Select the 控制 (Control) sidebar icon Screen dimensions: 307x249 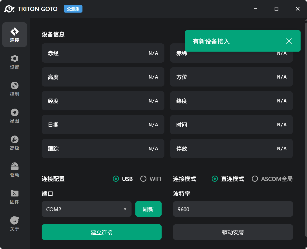click(14, 89)
